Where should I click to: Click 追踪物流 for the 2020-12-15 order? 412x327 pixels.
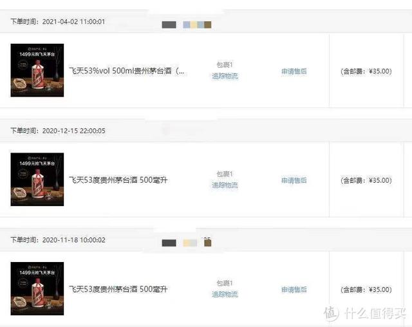click(225, 185)
